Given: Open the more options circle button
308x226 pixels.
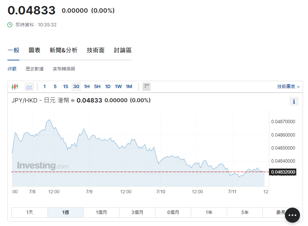Looking at the screenshot, I should point(292,215).
